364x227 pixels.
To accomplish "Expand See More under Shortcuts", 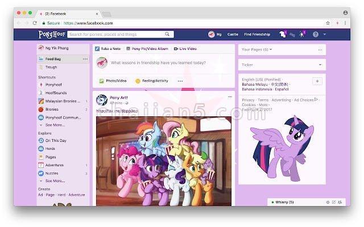I will pos(55,125).
